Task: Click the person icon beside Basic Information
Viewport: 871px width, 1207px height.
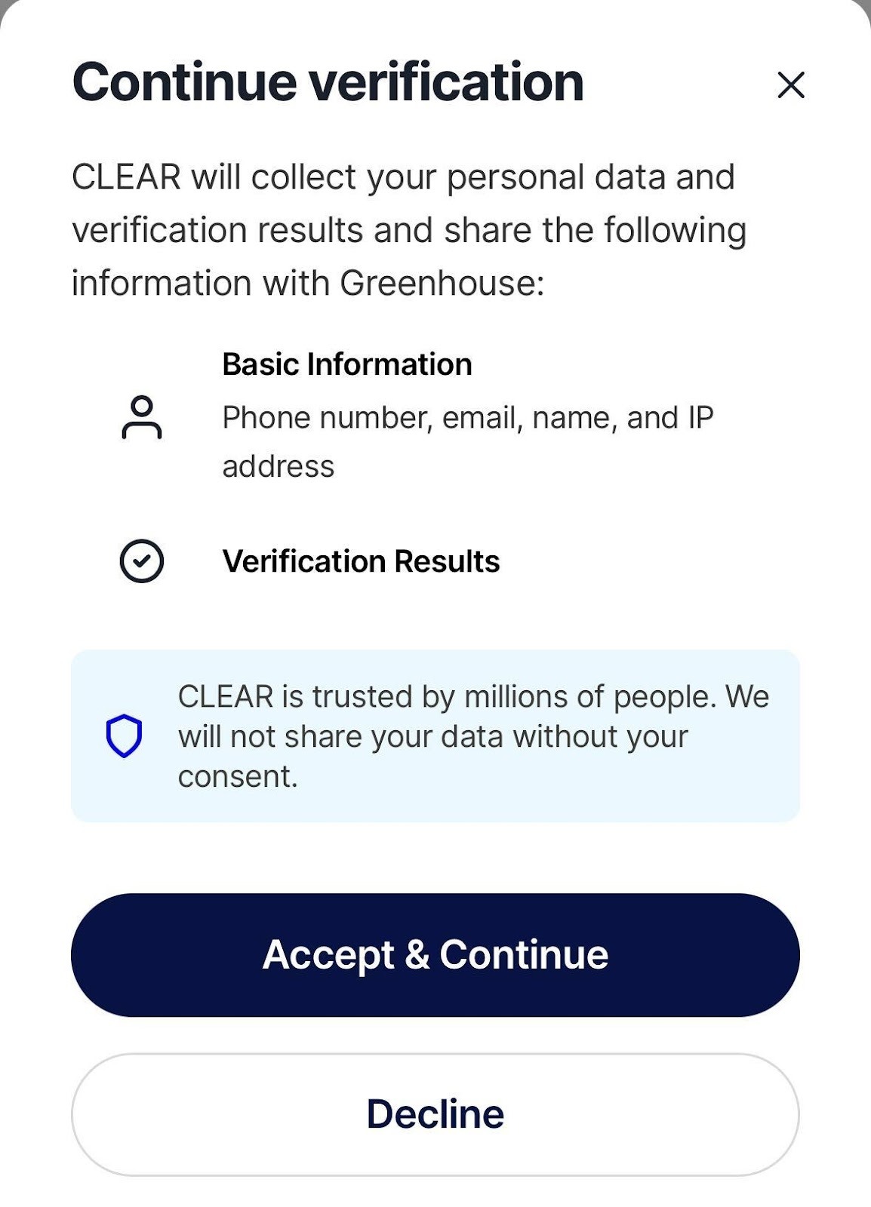Action: [x=142, y=417]
